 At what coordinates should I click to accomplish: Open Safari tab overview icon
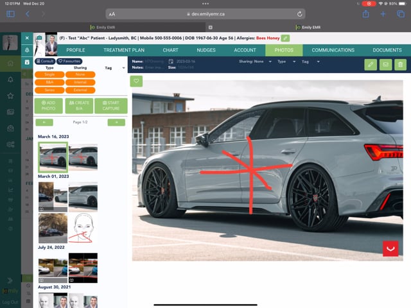pyautogui.click(x=401, y=14)
